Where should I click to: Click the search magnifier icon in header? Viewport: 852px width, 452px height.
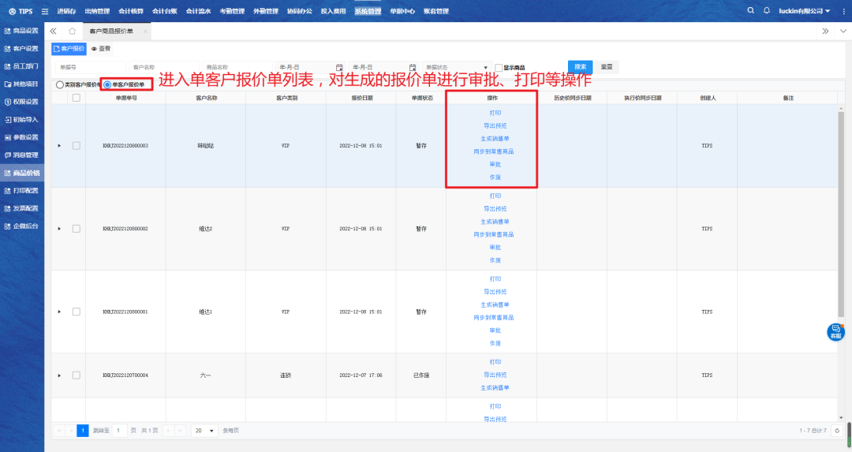[x=750, y=11]
